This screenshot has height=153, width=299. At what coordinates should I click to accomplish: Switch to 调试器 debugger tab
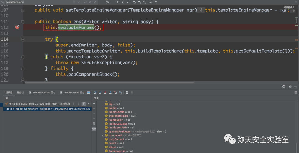pyautogui.click(x=9, y=92)
